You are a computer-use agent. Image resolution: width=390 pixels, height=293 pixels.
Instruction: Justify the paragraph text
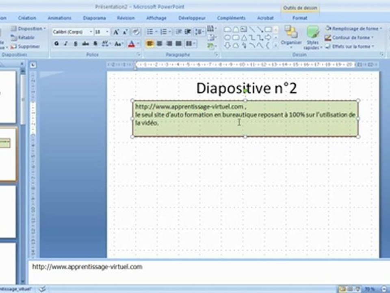point(179,44)
